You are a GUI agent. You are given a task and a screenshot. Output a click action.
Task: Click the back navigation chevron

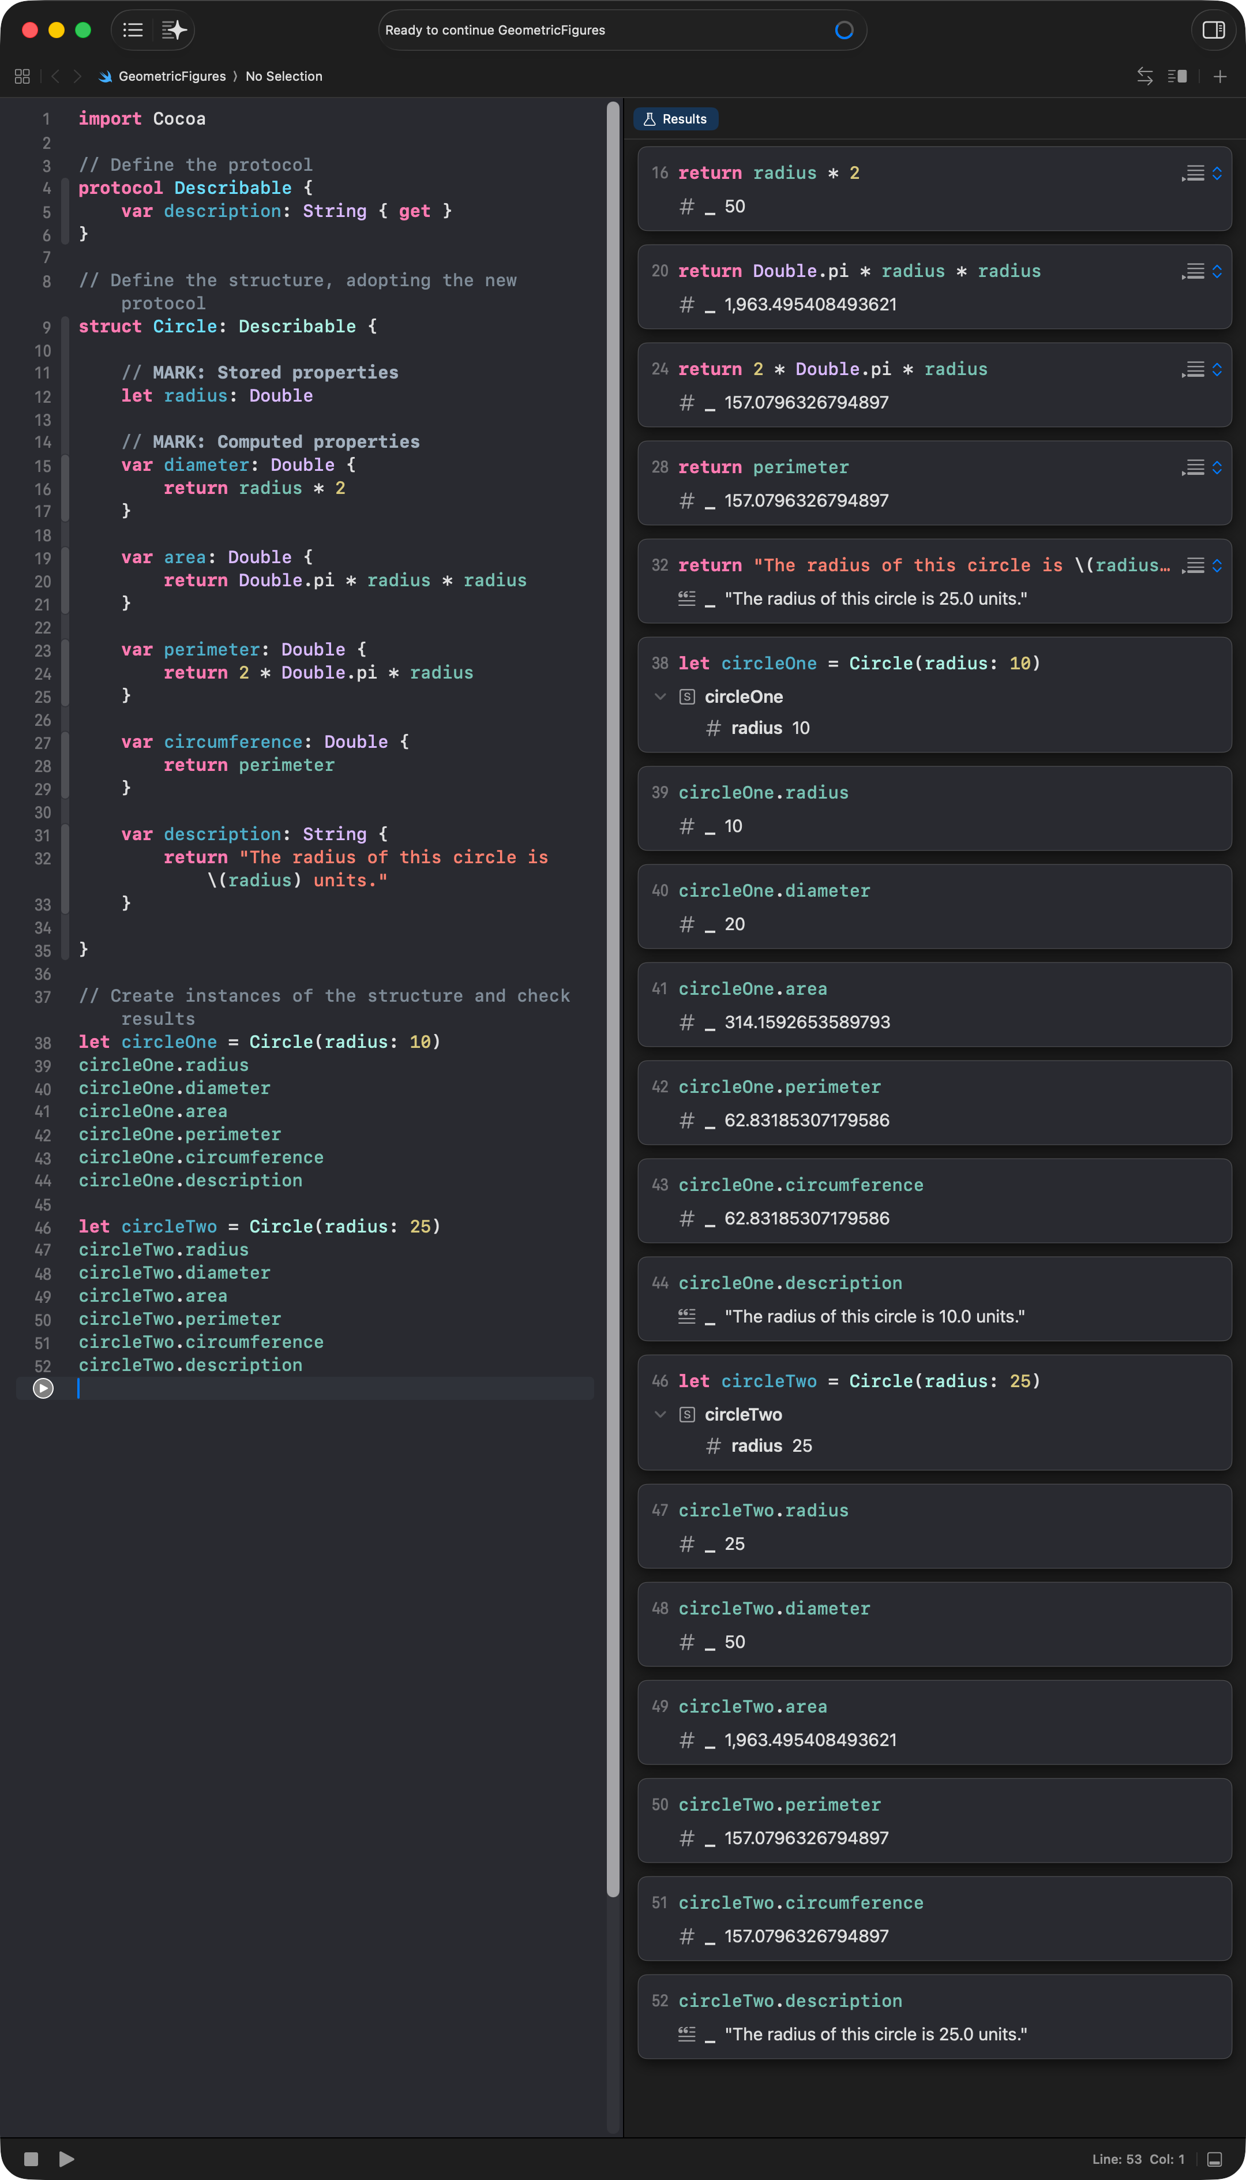point(55,76)
